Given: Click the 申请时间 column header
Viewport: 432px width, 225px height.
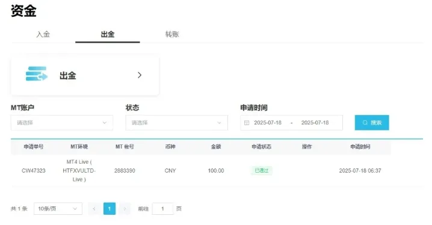Looking at the screenshot, I should tap(360, 147).
